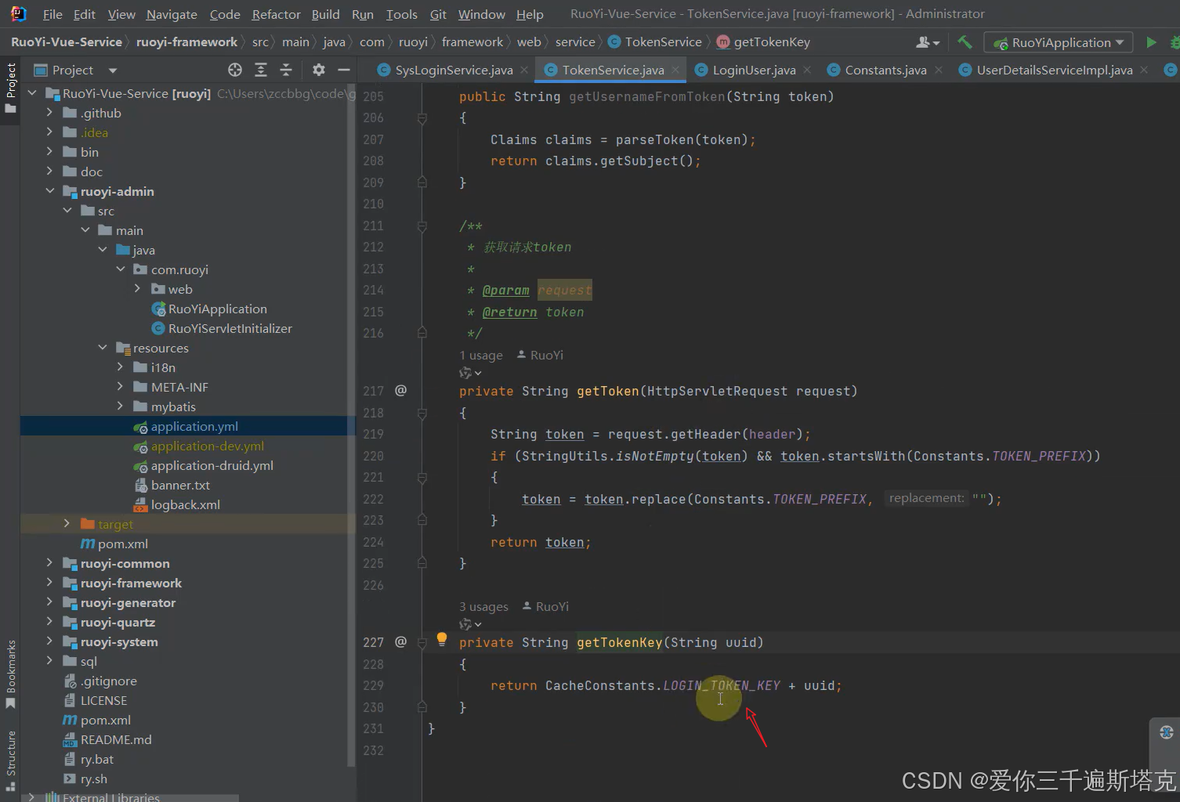Open the Project tool window stripe button

(10, 88)
